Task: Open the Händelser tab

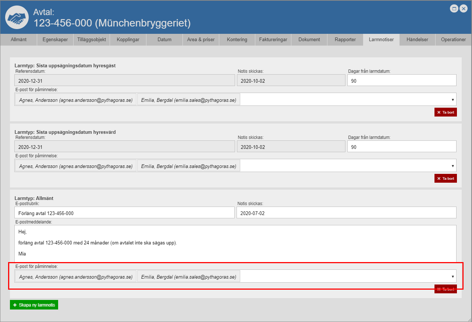Action: [417, 40]
